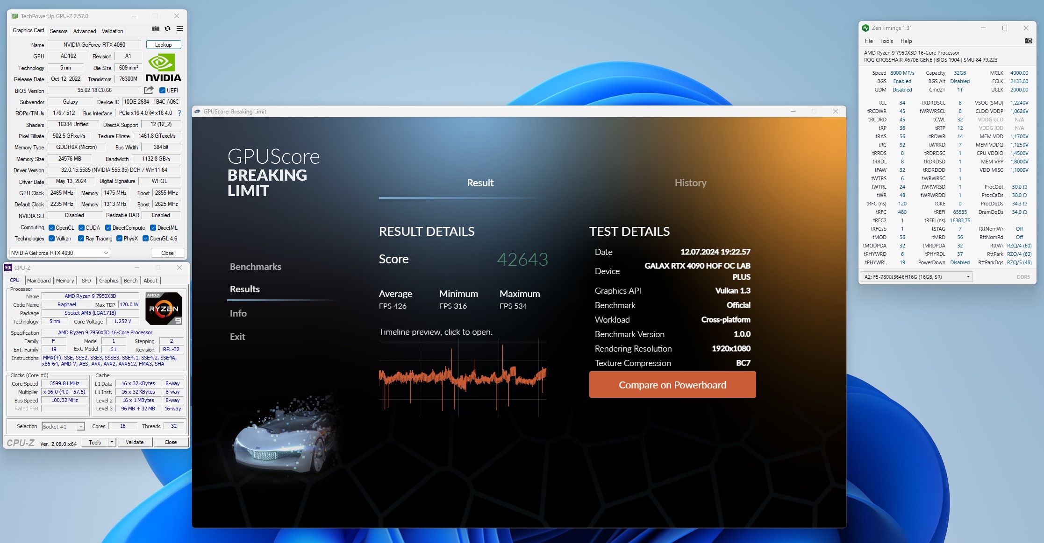Open the FPS timeline preview graph

tap(462, 377)
